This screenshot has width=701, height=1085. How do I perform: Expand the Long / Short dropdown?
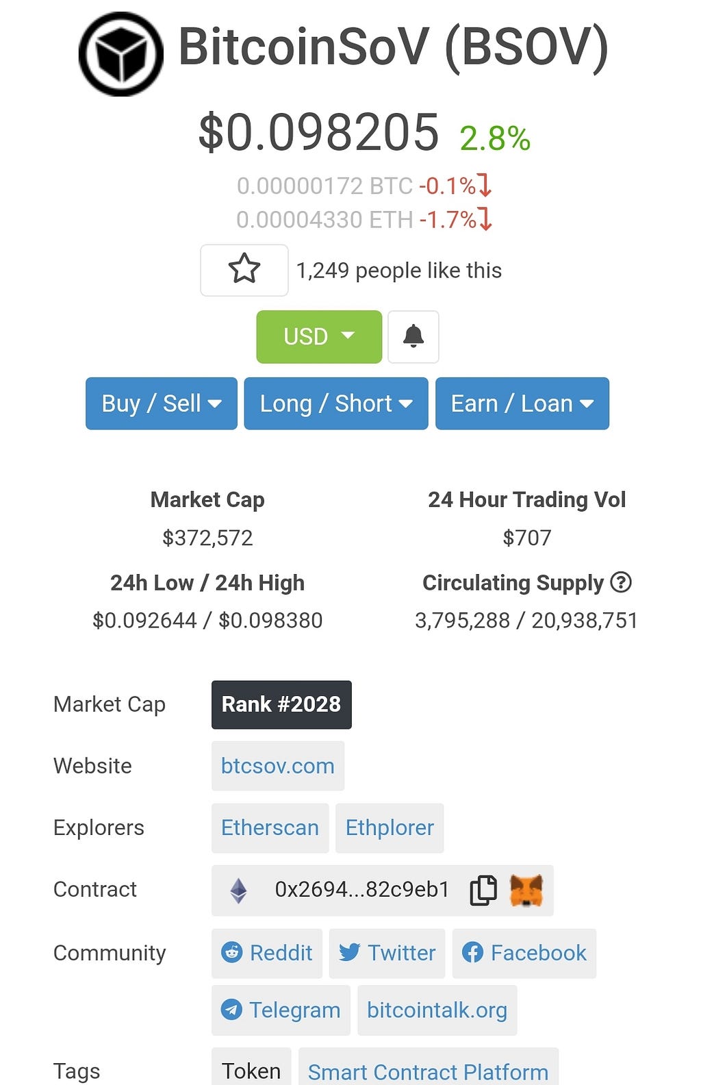[336, 403]
